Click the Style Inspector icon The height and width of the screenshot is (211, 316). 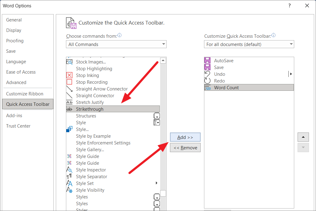click(x=69, y=170)
